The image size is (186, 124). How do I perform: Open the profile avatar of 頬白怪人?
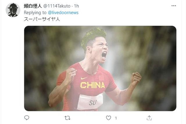pos(13,10)
